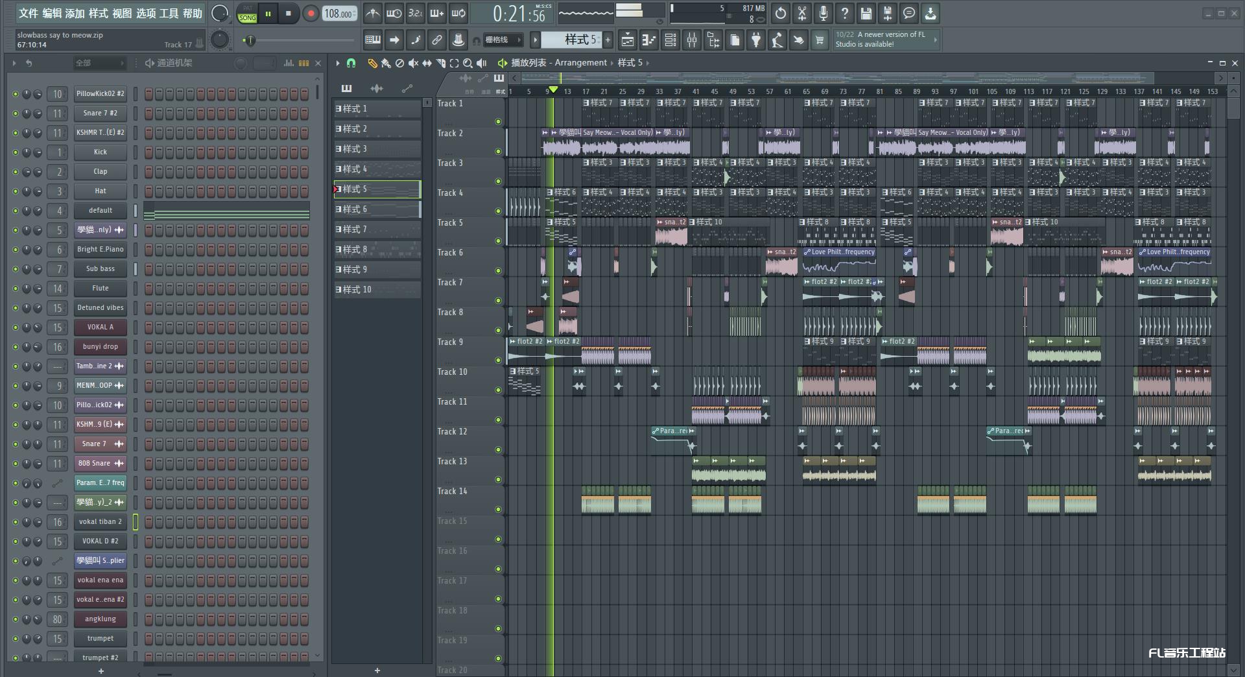Expand the FL Studio update news panel arrow
Image resolution: width=1245 pixels, height=677 pixels.
coord(935,40)
